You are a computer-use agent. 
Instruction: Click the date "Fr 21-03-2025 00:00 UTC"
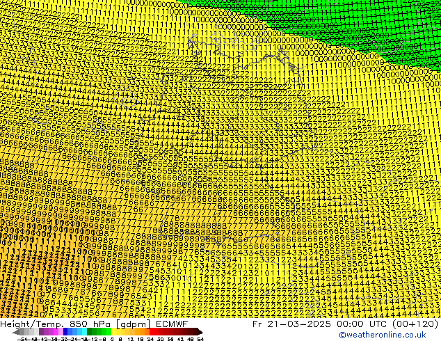[320, 324]
